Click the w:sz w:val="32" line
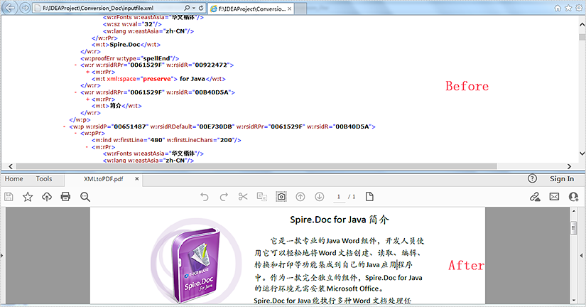Screen dimensions: 586x307 (132, 24)
